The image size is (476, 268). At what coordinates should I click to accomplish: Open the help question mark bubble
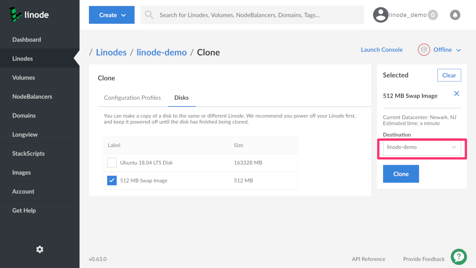click(459, 256)
